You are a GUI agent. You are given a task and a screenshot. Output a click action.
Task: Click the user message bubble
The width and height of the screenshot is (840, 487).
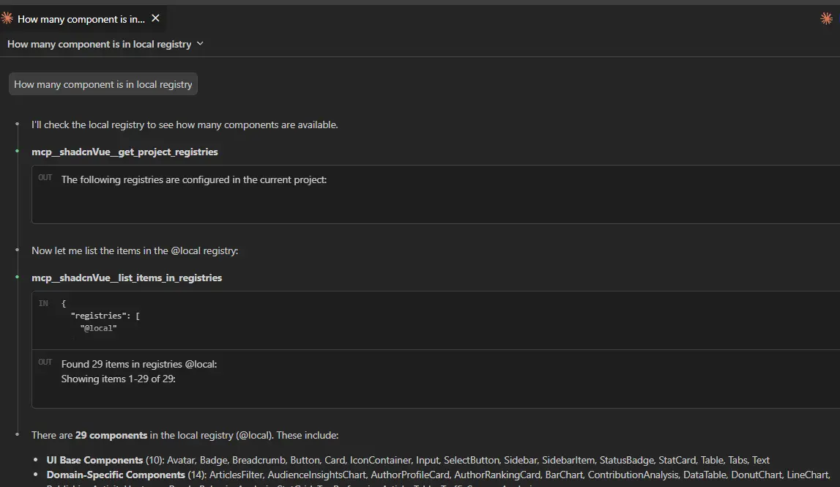click(x=103, y=84)
